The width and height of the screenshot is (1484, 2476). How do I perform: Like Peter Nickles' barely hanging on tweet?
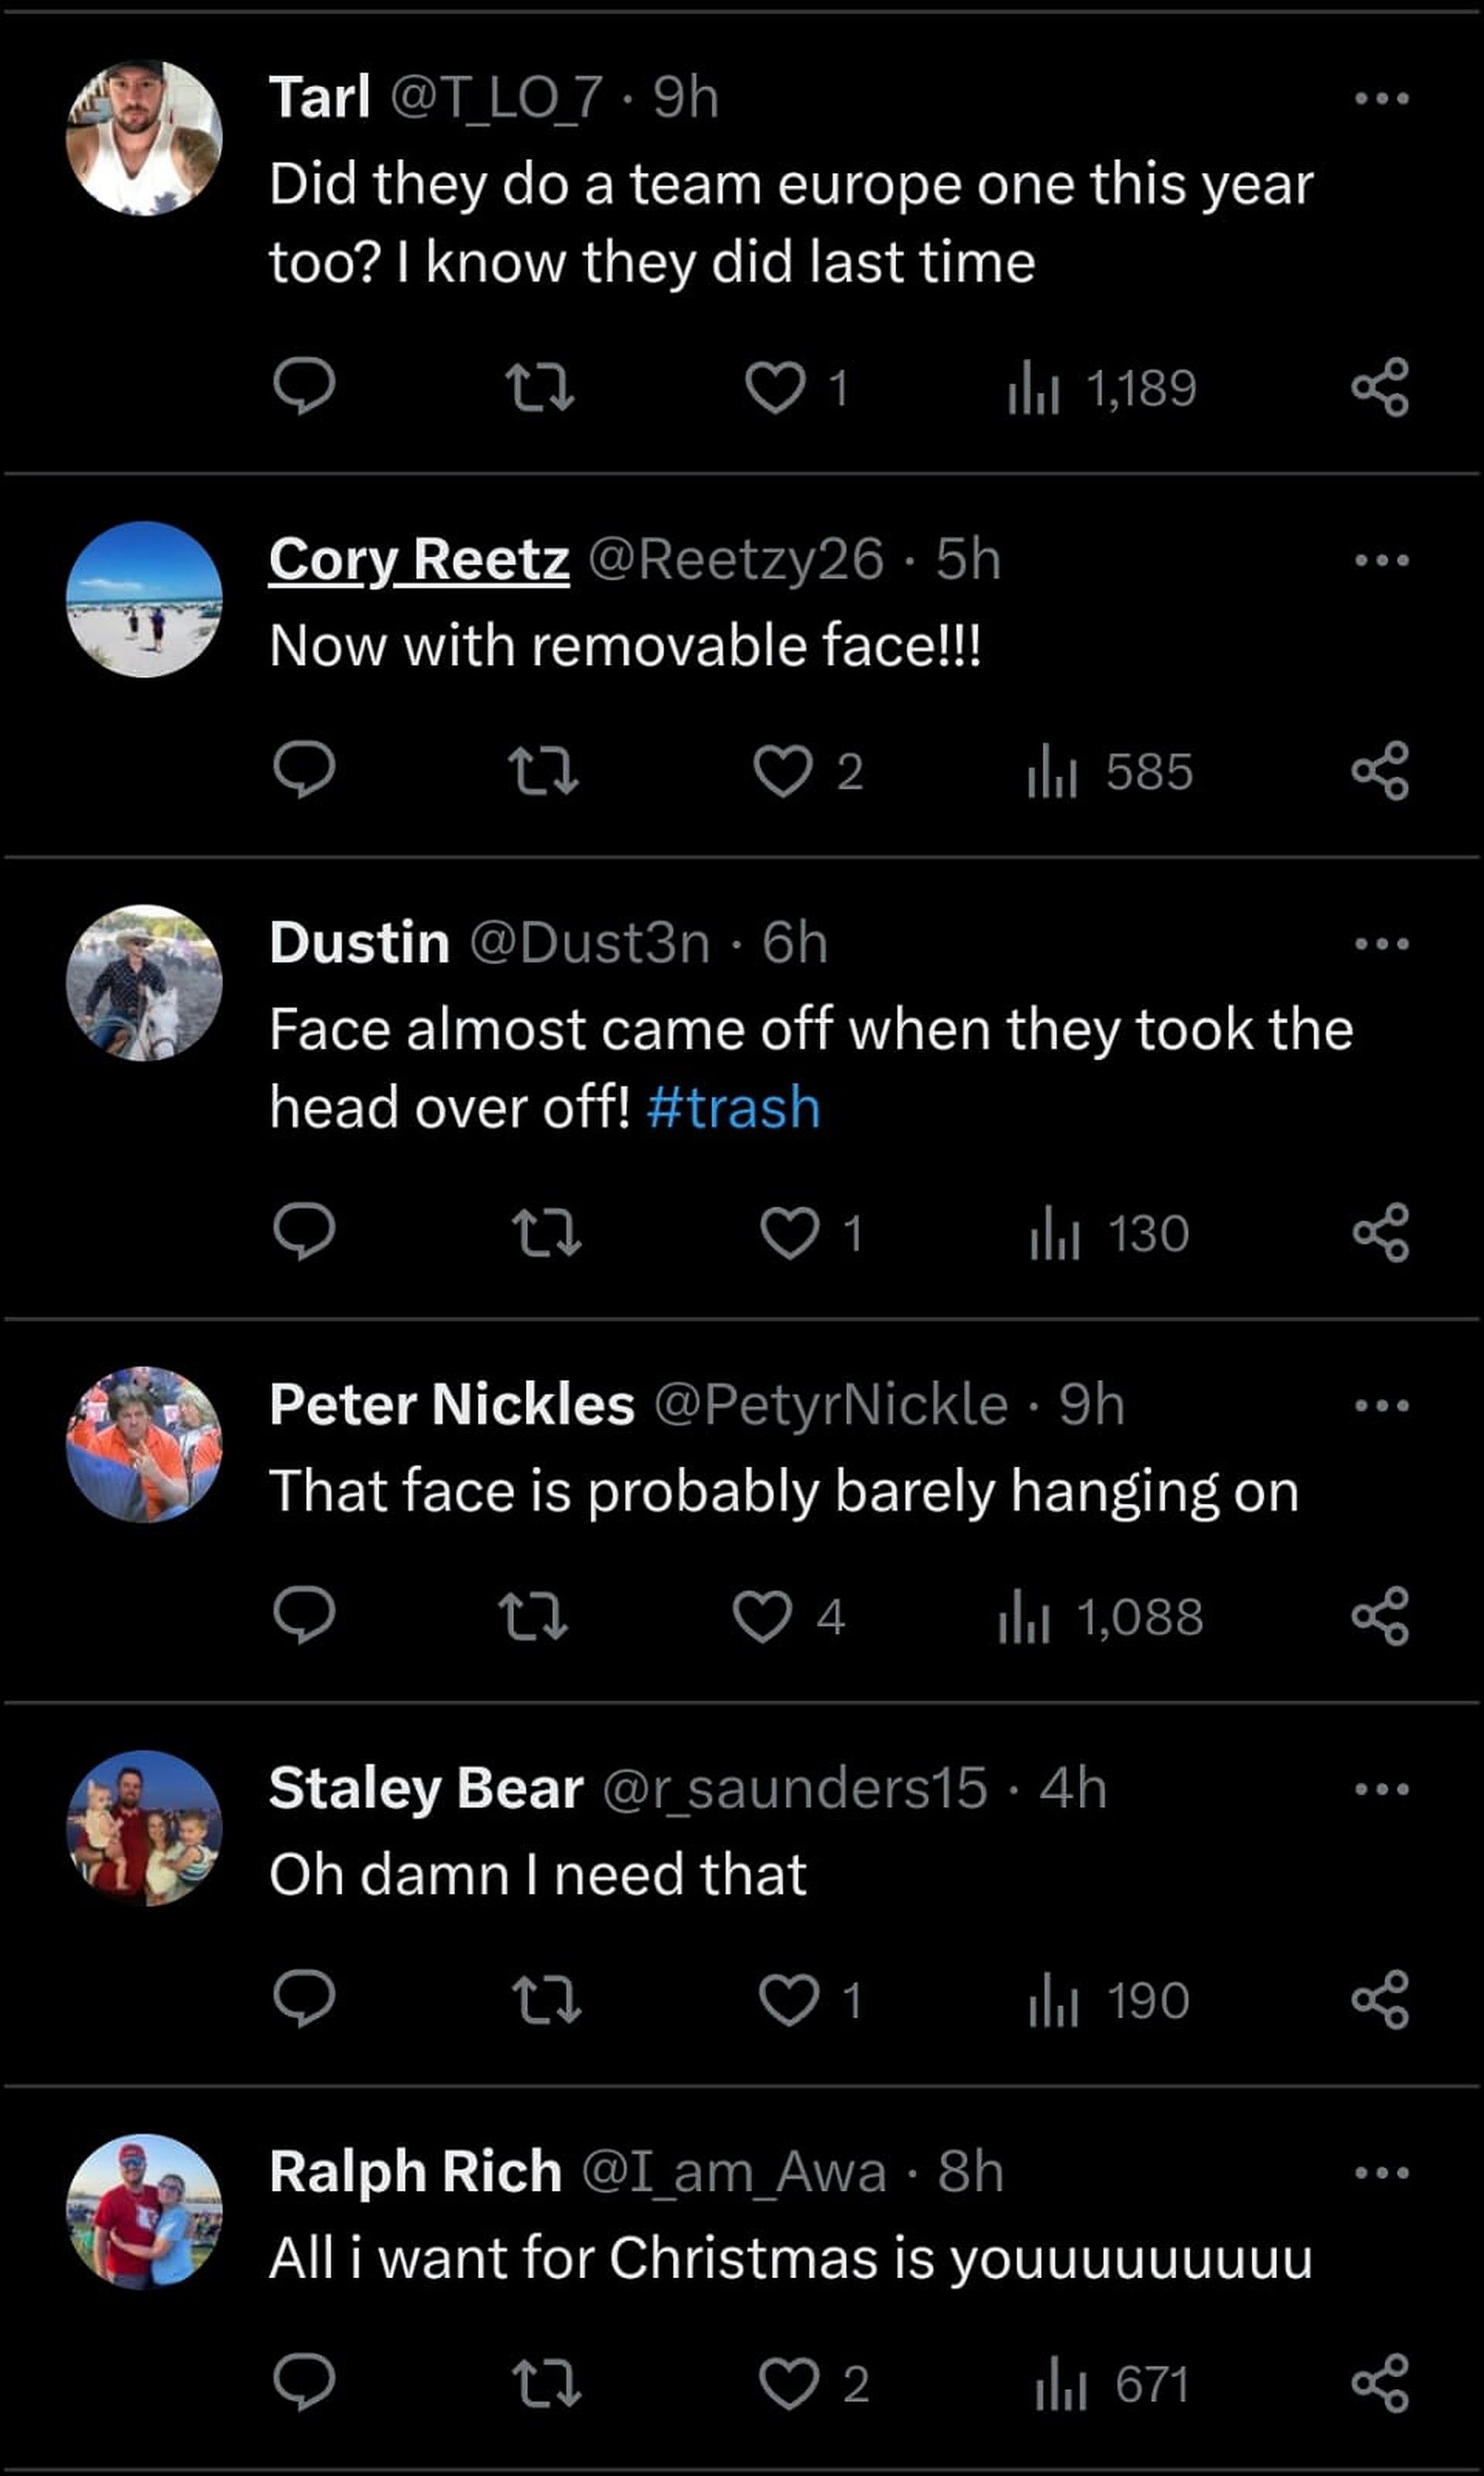[x=763, y=1617]
